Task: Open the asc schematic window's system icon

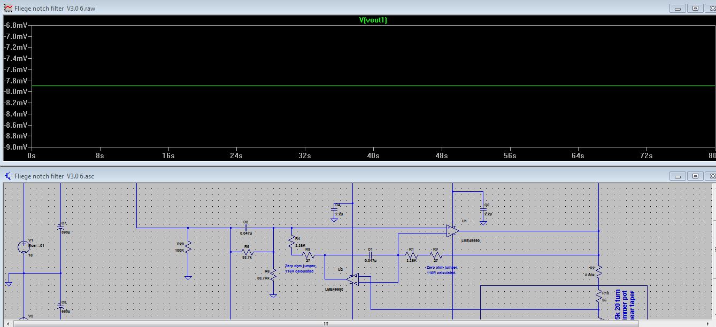Action: point(8,176)
